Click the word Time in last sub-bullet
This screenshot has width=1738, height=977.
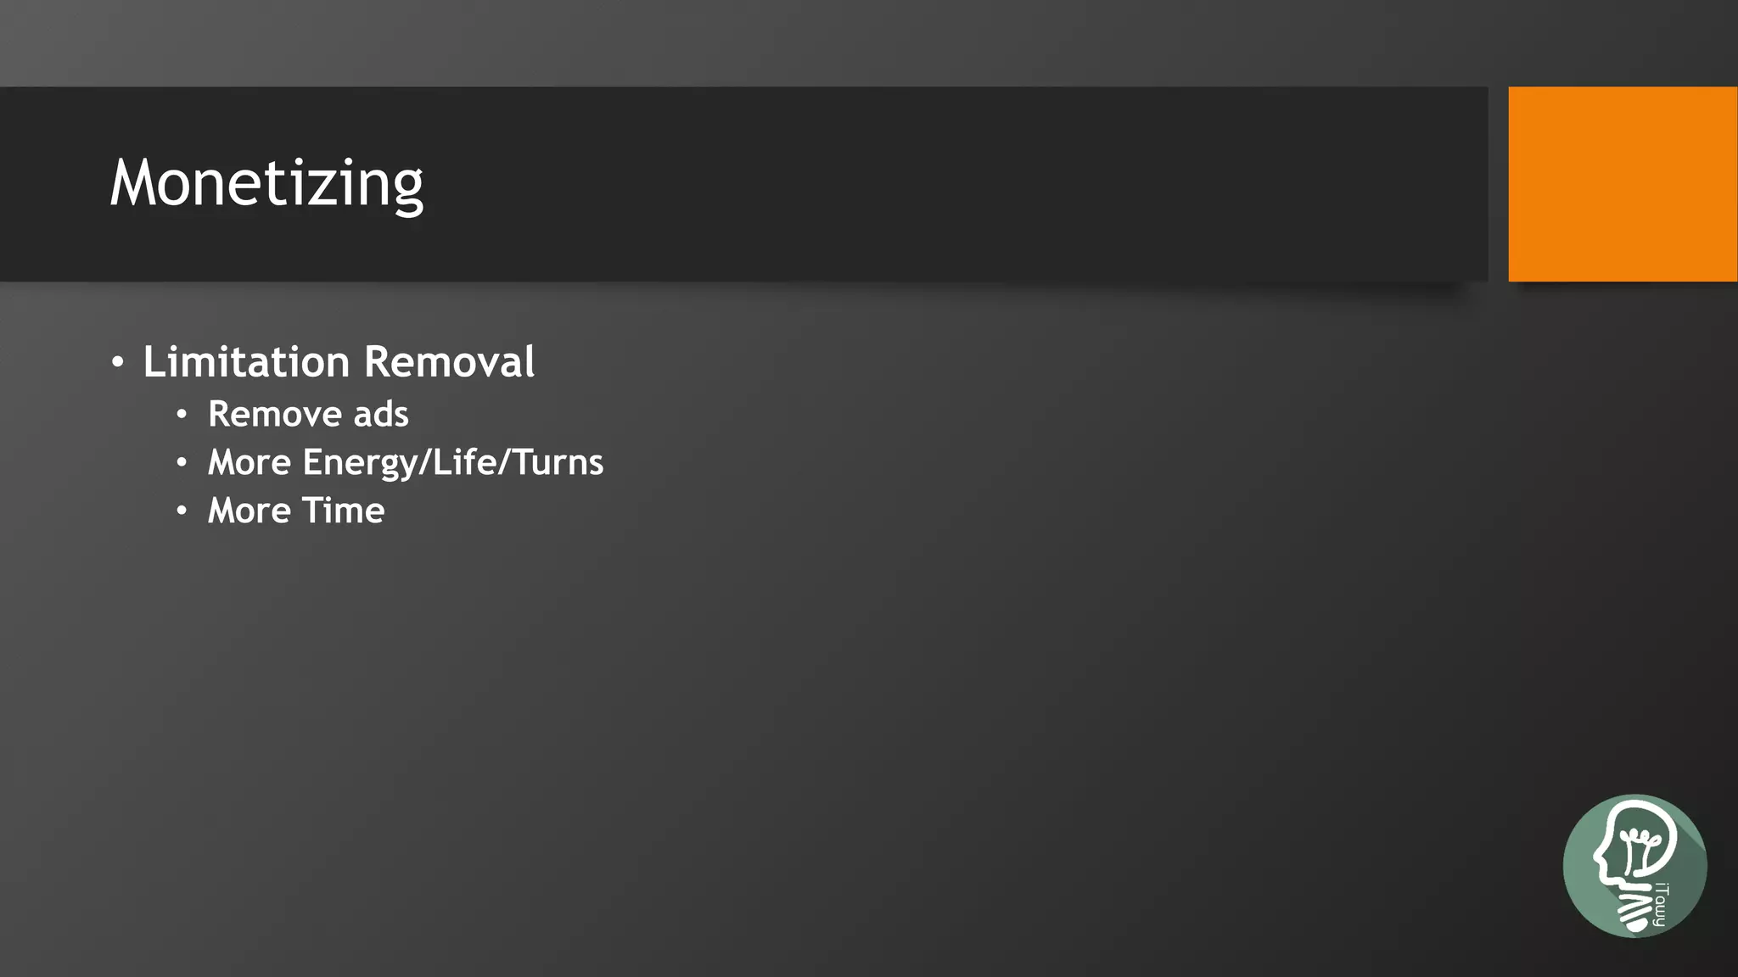(344, 511)
